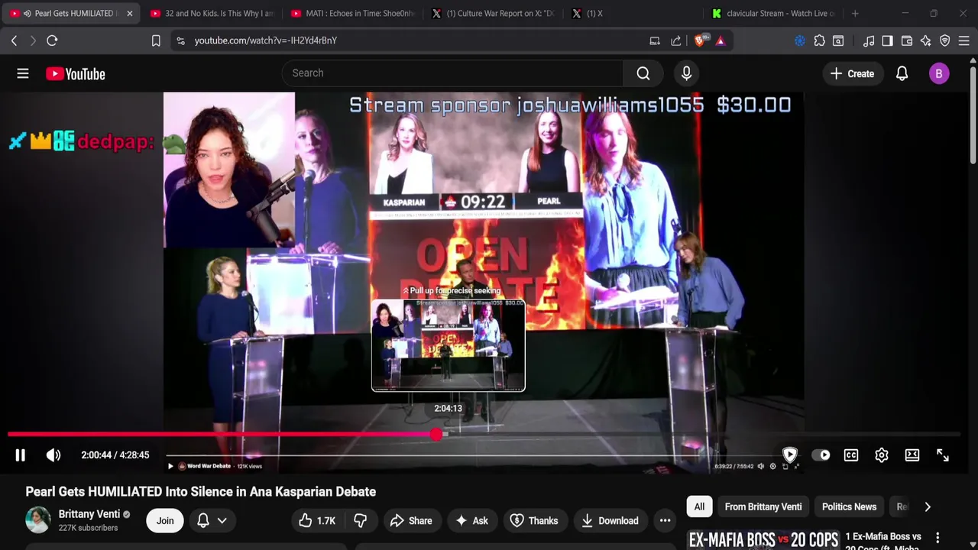Click the install/cast screen icon in address bar
This screenshot has height=550, width=978.
pyautogui.click(x=655, y=40)
